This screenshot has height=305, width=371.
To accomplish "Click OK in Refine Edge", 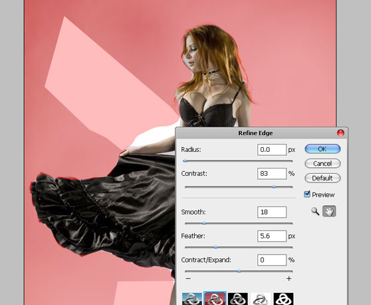I will [322, 149].
